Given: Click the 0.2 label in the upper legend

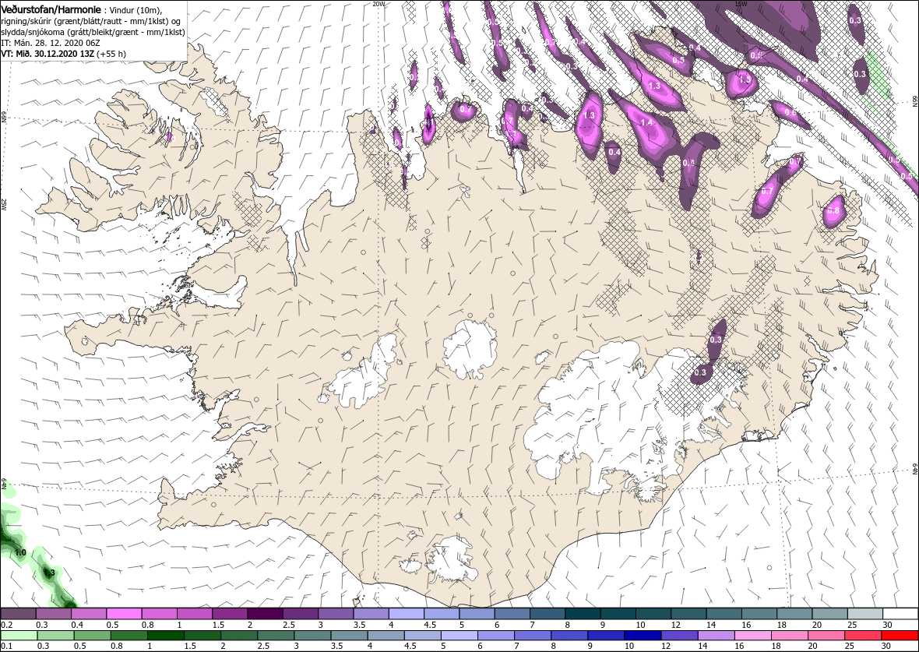Looking at the screenshot, I should 7,625.
